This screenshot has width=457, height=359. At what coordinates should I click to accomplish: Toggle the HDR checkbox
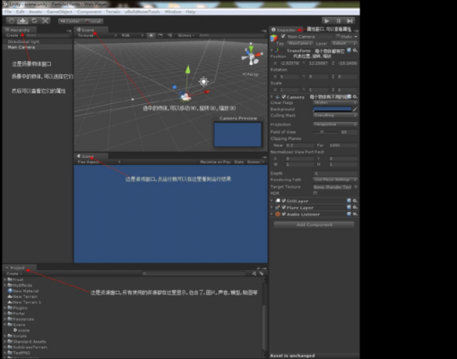point(315,193)
